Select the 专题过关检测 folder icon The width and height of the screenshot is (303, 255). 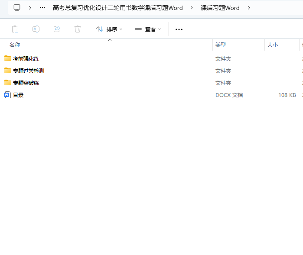point(8,71)
